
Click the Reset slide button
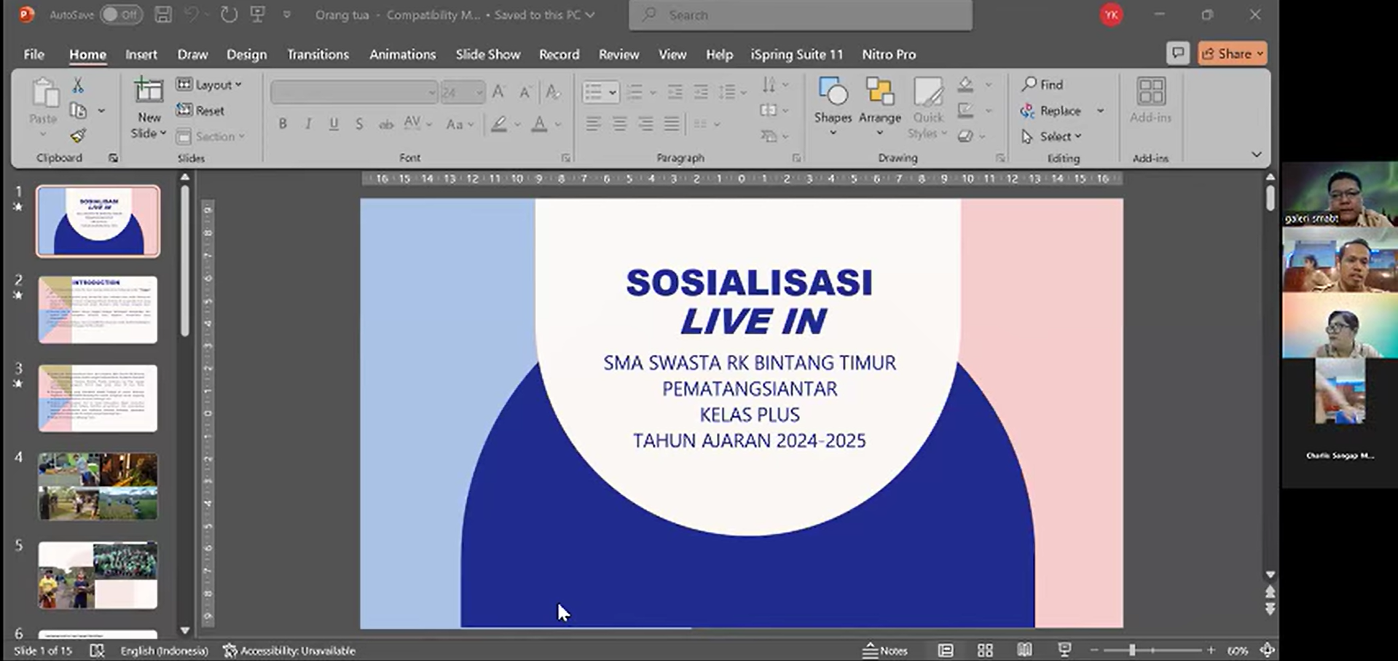coord(200,111)
